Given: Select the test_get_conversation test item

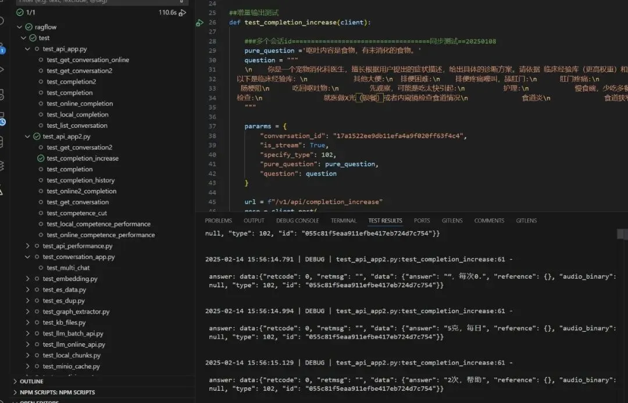Looking at the screenshot, I should (x=78, y=202).
